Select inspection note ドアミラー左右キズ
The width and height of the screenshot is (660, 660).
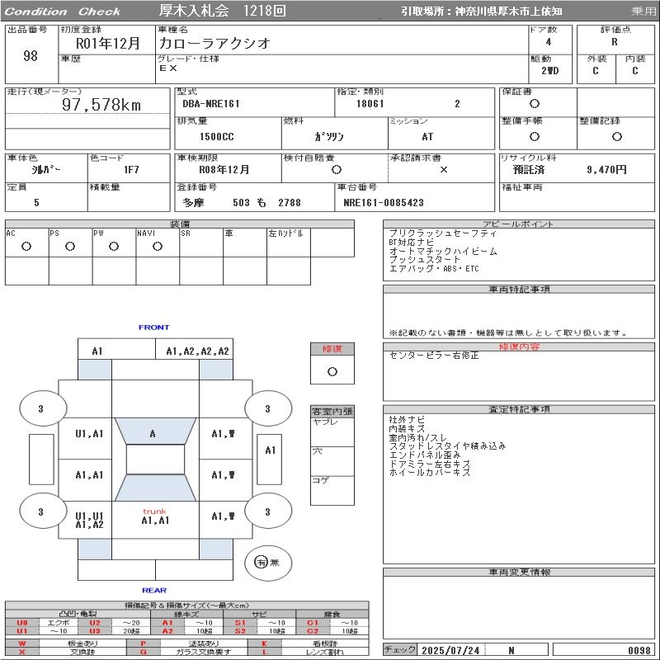pos(429,464)
